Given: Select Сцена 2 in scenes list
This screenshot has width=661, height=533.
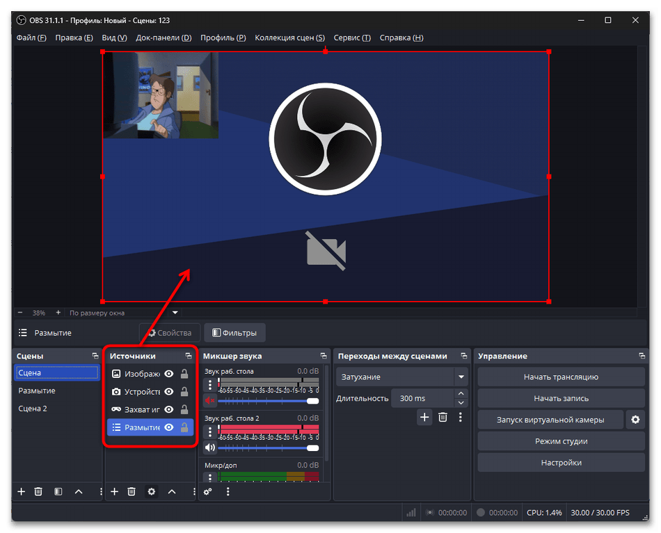Looking at the screenshot, I should [56, 409].
